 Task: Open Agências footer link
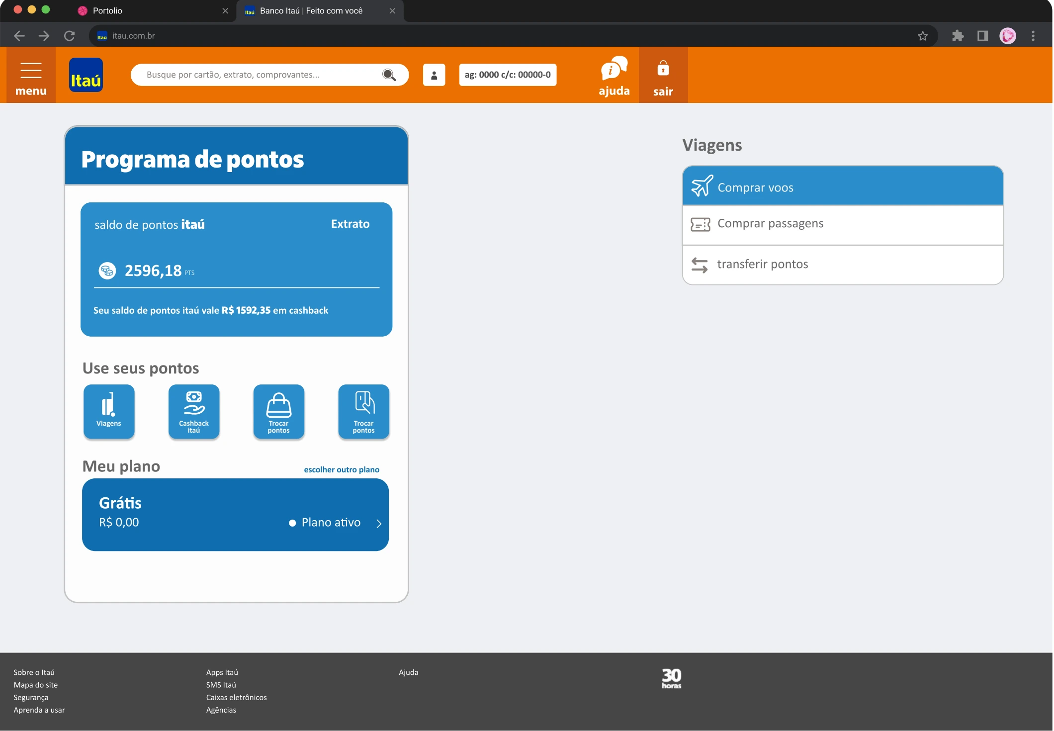click(x=221, y=710)
